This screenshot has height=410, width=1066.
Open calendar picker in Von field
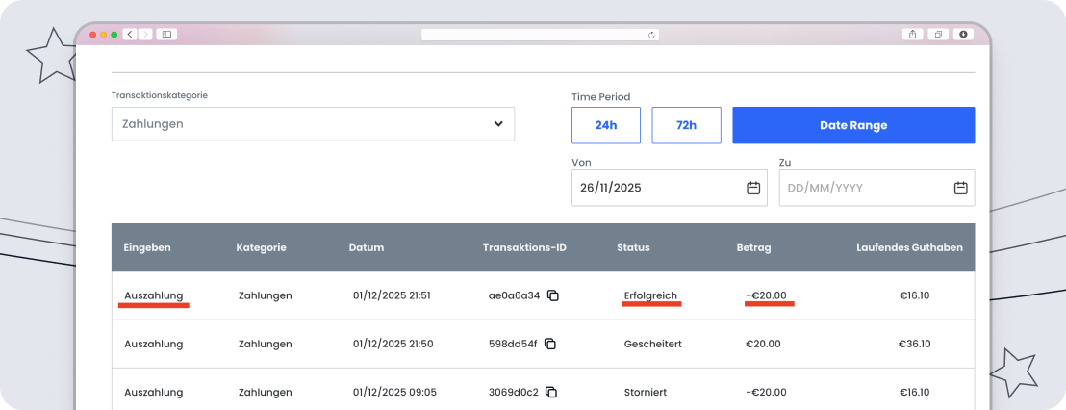(x=753, y=188)
